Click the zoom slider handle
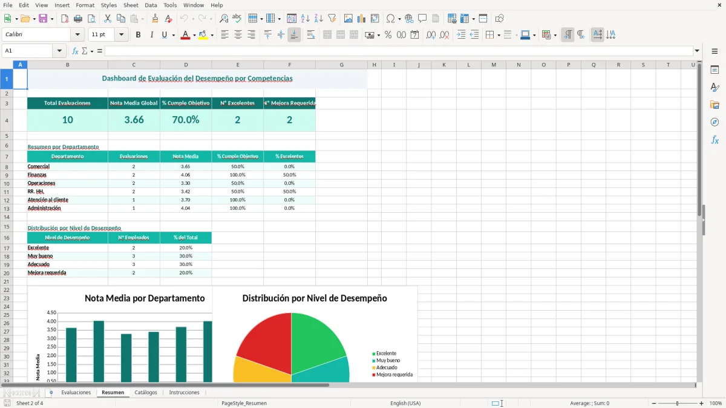 (x=677, y=403)
